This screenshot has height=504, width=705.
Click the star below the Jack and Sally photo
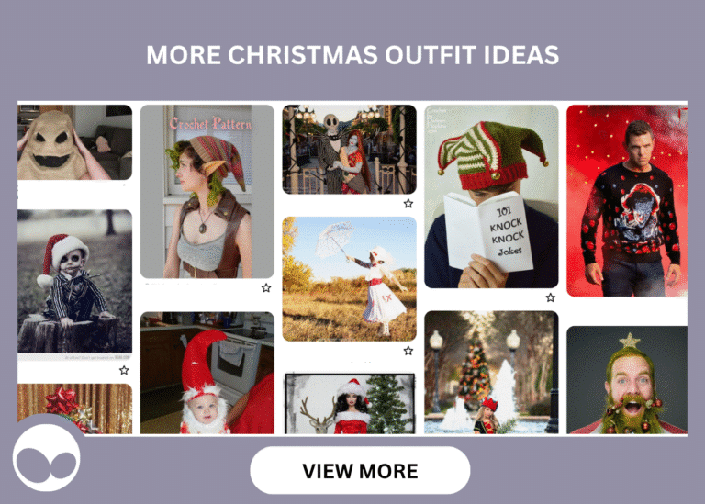point(408,204)
